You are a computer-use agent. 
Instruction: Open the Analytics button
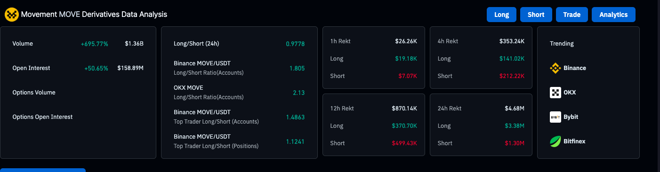tap(613, 15)
